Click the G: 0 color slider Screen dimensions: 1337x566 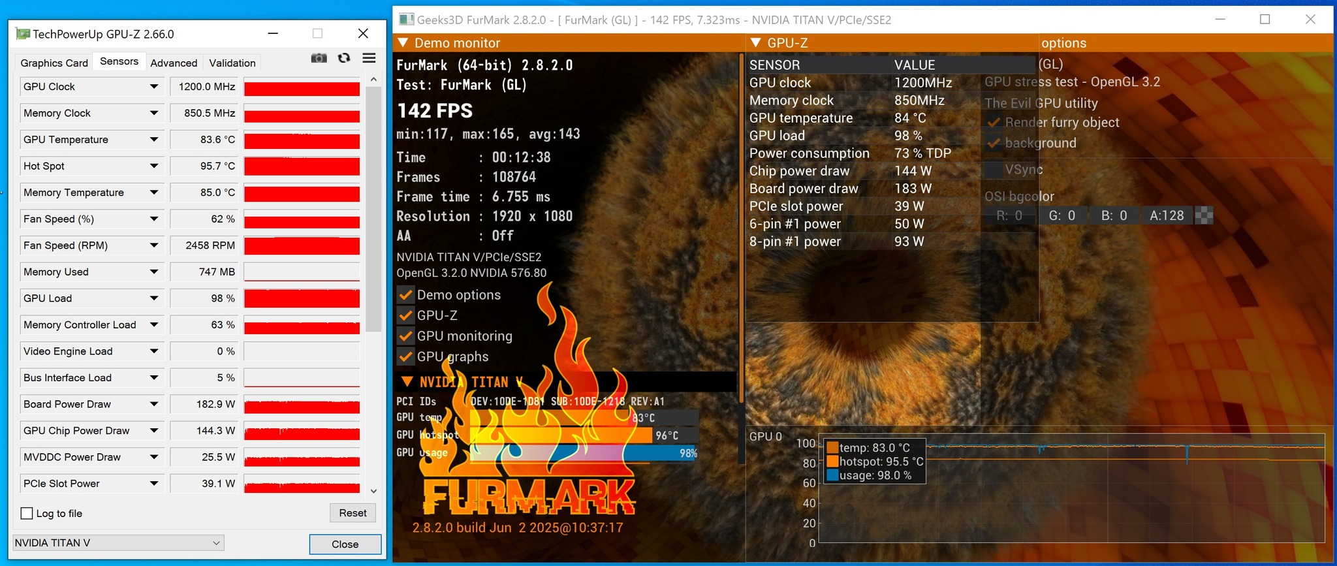(x=1062, y=215)
